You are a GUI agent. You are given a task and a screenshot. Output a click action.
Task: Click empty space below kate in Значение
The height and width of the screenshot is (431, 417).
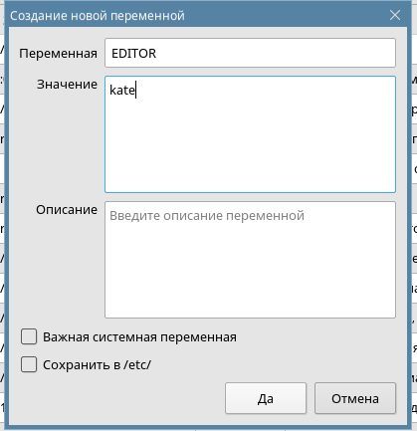(250, 146)
